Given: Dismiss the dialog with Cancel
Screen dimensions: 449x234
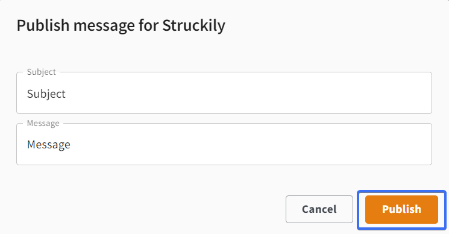Looking at the screenshot, I should (x=319, y=209).
